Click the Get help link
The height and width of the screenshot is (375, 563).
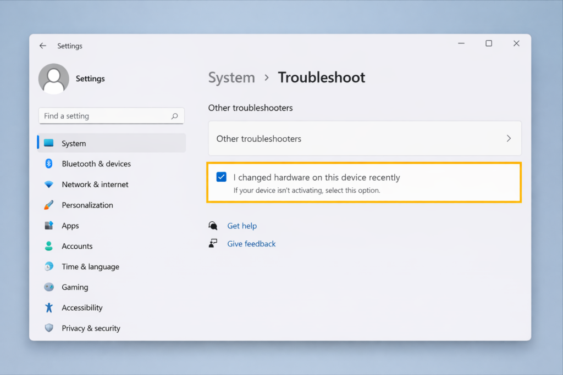click(x=242, y=225)
